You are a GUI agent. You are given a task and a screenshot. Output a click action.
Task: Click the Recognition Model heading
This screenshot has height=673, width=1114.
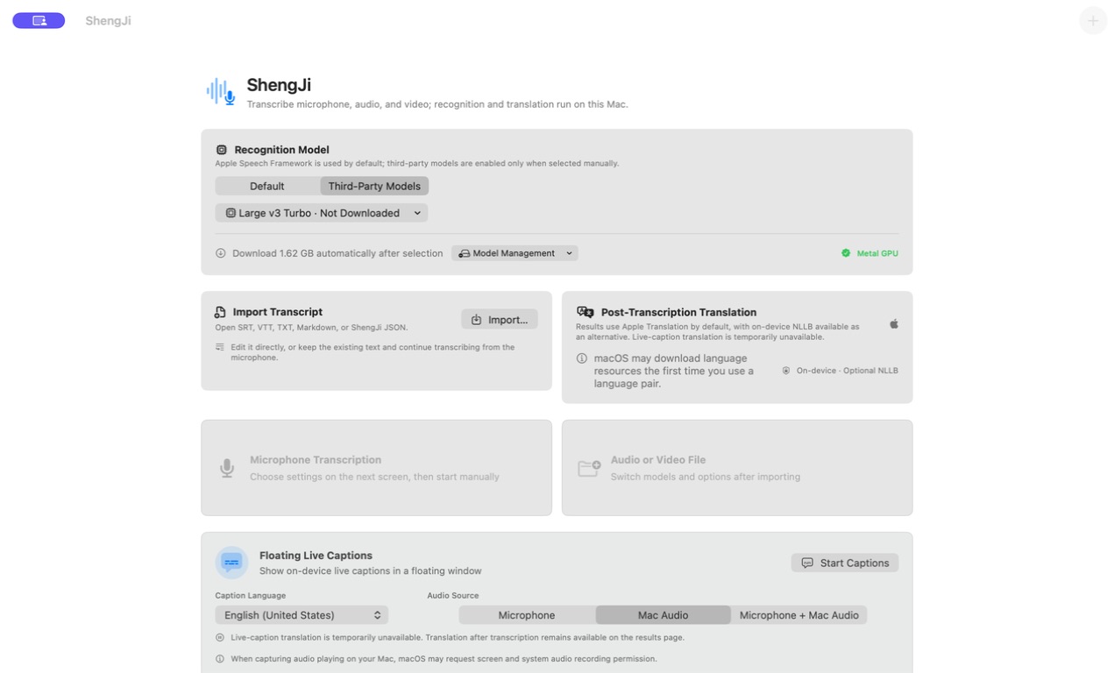pyautogui.click(x=281, y=150)
